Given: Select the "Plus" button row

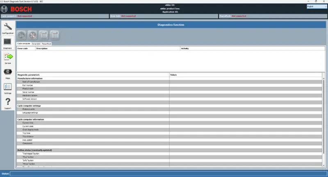Looking at the screenshot, I should coord(169,157).
